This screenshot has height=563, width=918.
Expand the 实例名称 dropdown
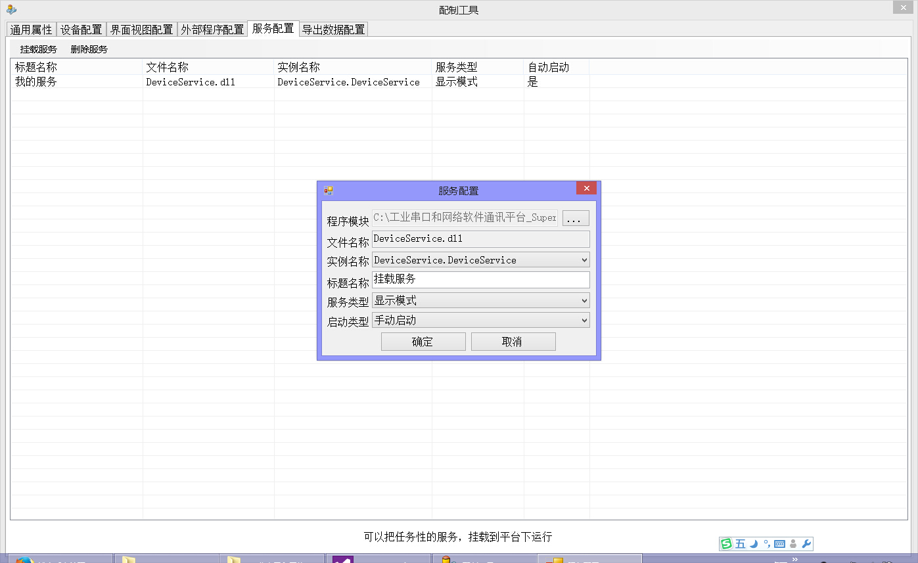(x=585, y=260)
